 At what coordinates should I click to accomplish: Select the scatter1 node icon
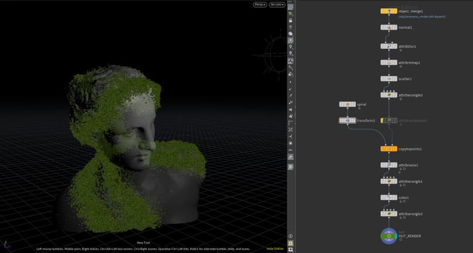(x=389, y=79)
